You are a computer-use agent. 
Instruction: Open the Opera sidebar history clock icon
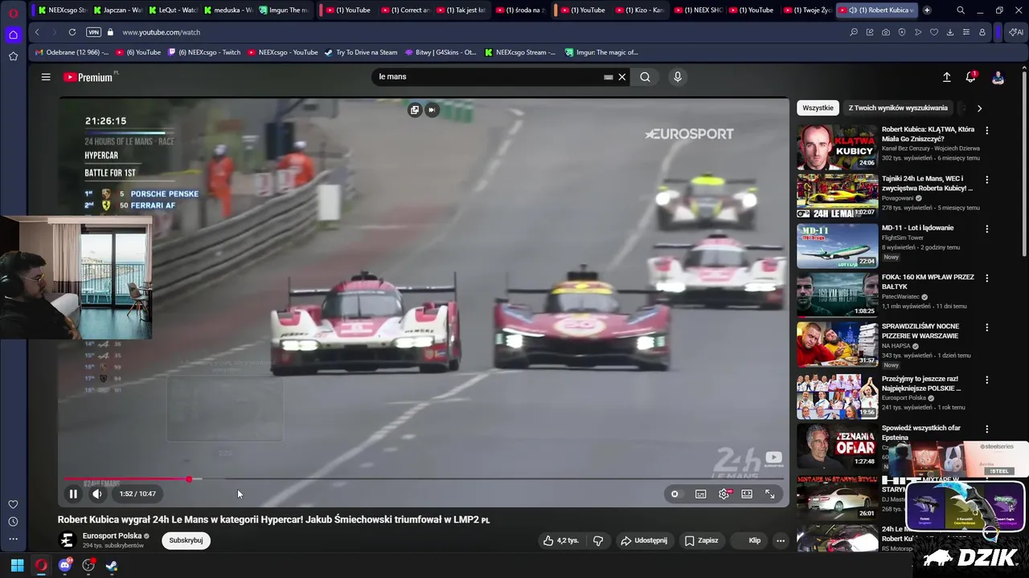(13, 522)
